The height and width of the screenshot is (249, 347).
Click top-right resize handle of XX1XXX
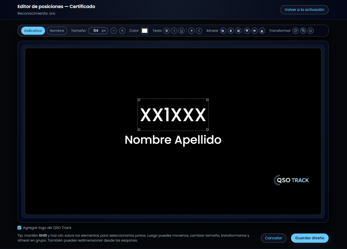208,100
